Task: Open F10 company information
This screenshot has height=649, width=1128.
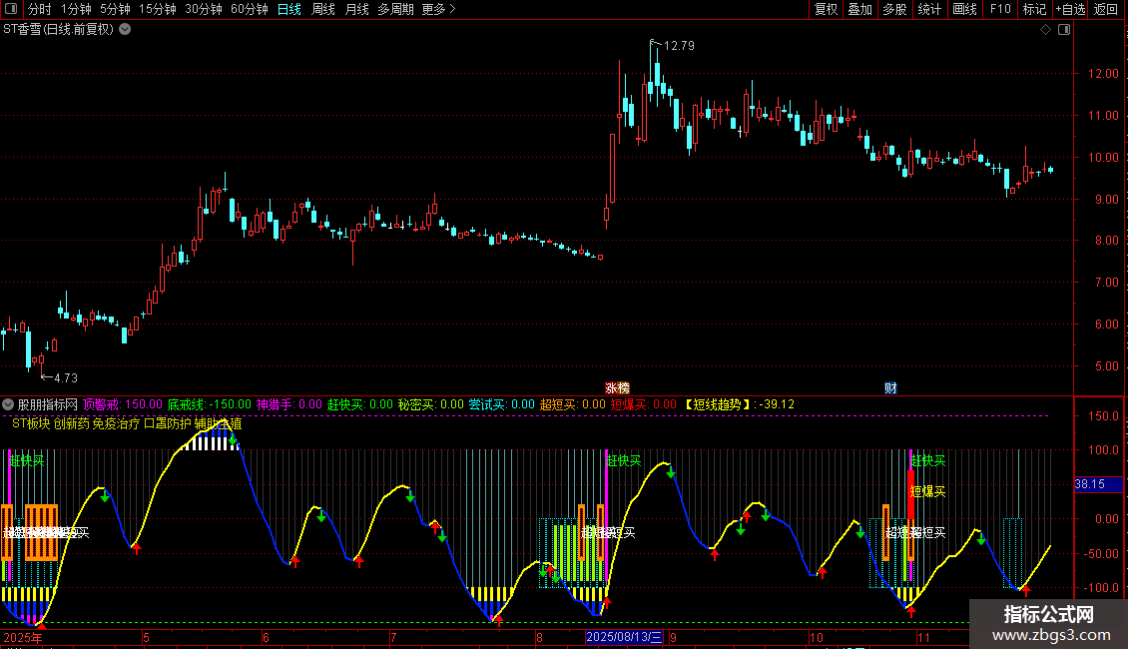Action: tap(999, 9)
